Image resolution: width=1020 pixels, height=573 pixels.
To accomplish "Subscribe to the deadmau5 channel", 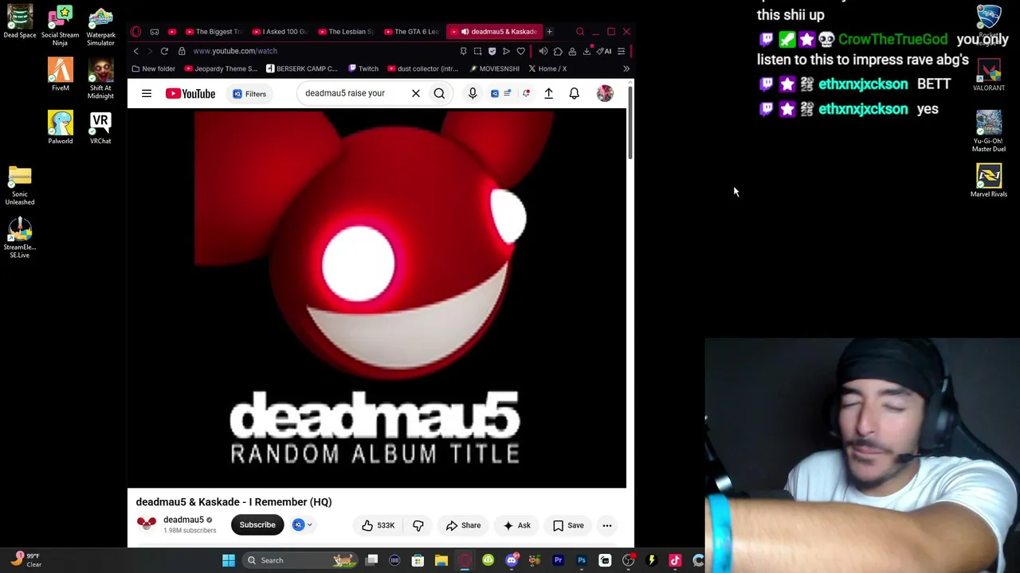I will [x=257, y=525].
